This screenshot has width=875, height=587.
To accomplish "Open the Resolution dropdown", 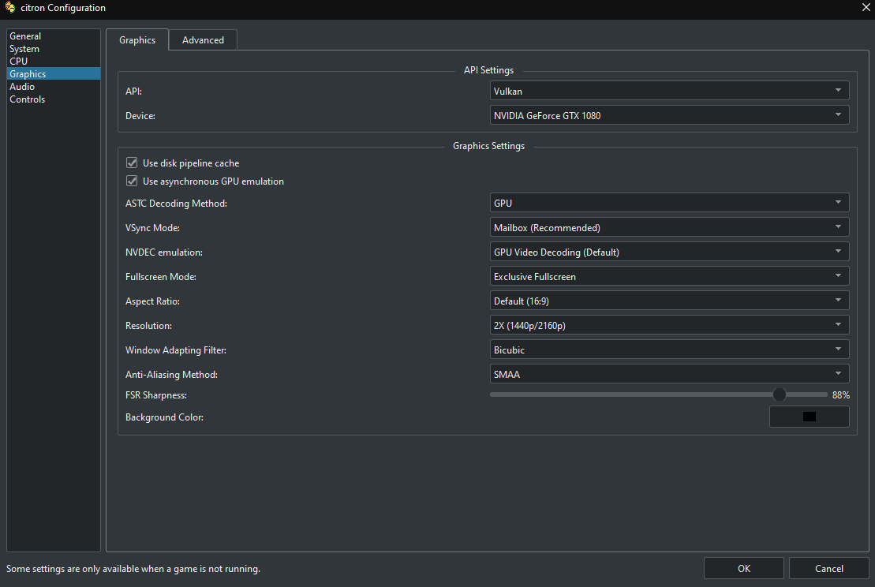I will [670, 325].
